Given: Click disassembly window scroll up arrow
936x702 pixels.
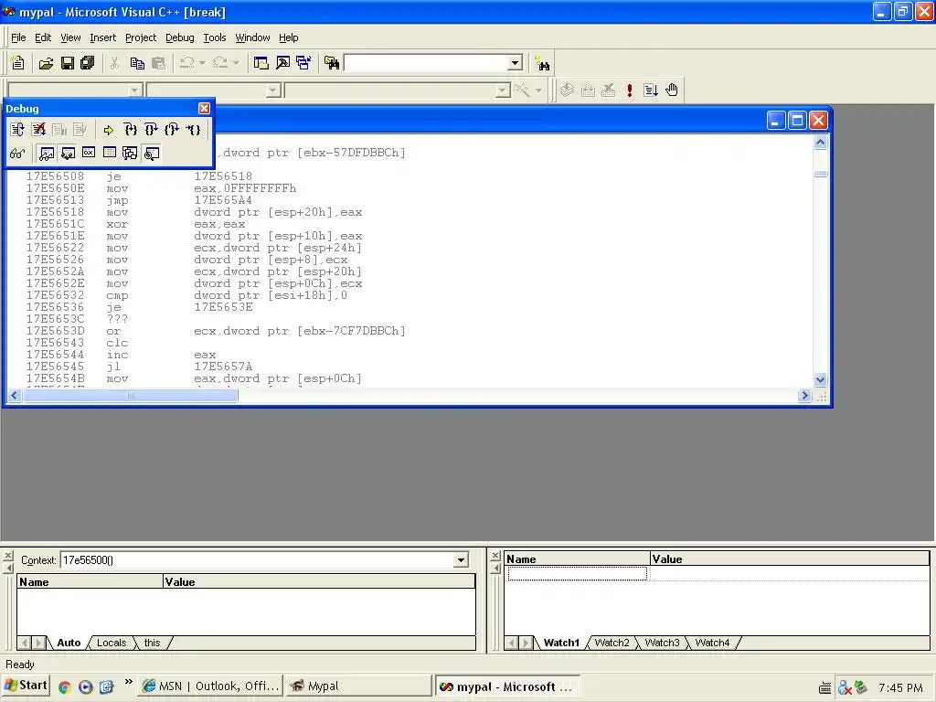Looking at the screenshot, I should click(820, 142).
